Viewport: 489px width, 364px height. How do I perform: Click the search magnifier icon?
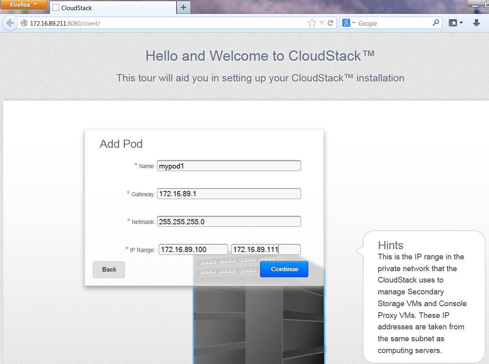pyautogui.click(x=436, y=23)
